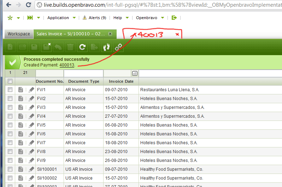Tick the checkbox for invoice SI/100001

click(x=10, y=169)
